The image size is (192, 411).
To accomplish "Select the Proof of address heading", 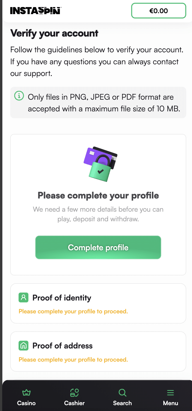I will [x=62, y=346].
